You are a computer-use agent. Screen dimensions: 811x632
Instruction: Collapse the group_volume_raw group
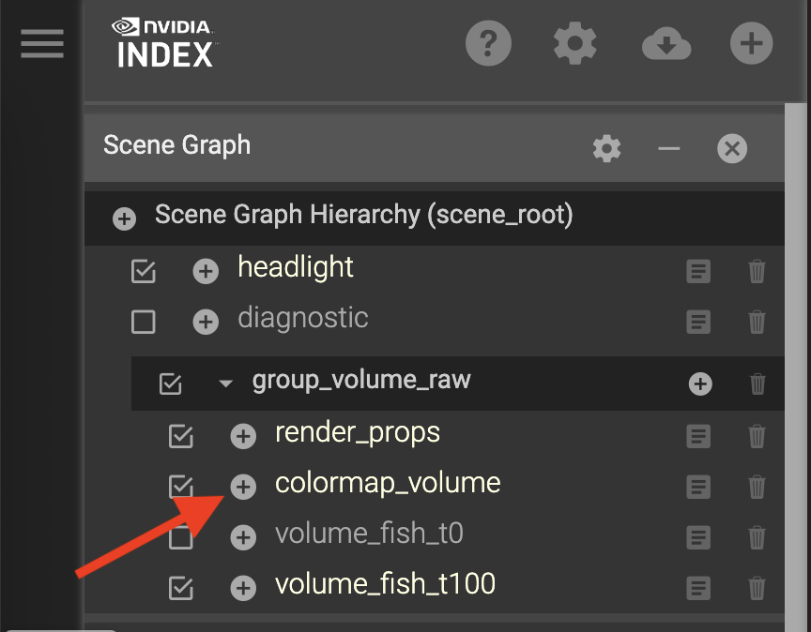pos(225,383)
